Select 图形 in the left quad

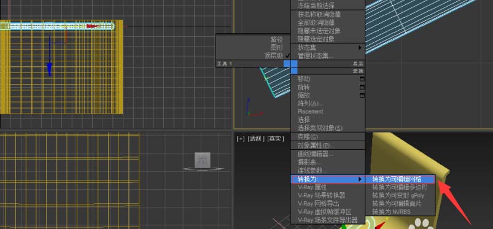(277, 47)
